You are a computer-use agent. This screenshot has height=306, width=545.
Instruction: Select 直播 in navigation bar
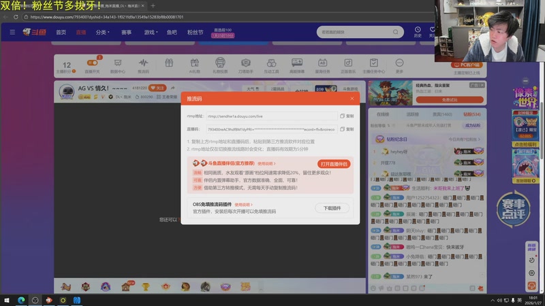click(81, 32)
